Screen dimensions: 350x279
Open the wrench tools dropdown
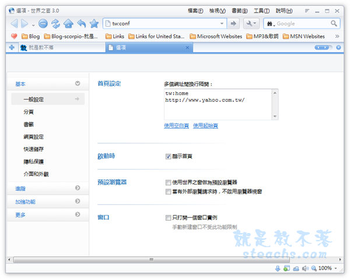[251, 23]
